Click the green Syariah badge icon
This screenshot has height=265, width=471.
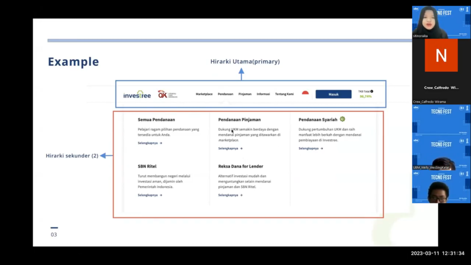click(342, 119)
